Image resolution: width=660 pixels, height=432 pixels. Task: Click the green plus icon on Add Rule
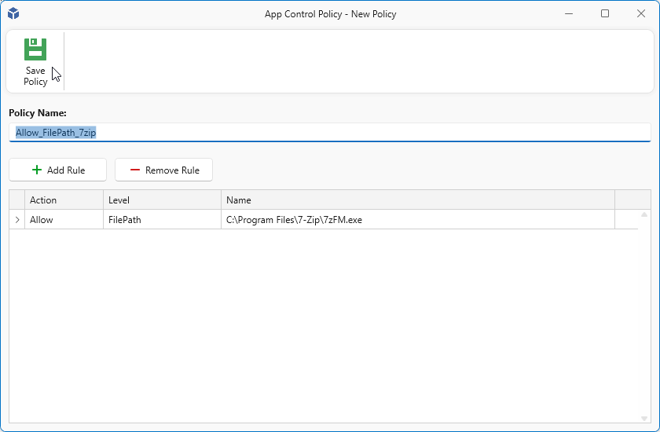(37, 170)
